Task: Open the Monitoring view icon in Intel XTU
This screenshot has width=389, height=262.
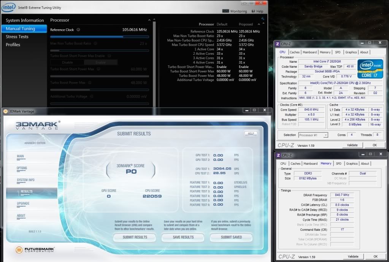Action: coord(225,11)
